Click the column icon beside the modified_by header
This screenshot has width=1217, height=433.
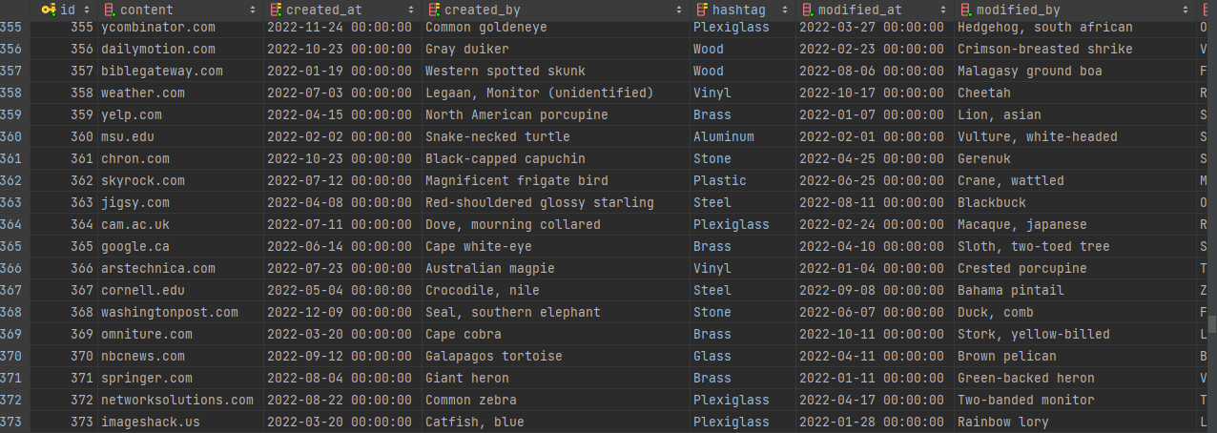coord(965,10)
